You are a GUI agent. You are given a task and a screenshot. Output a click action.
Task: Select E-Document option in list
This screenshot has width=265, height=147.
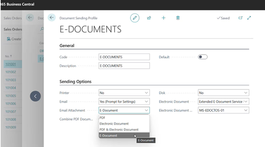(x=124, y=135)
